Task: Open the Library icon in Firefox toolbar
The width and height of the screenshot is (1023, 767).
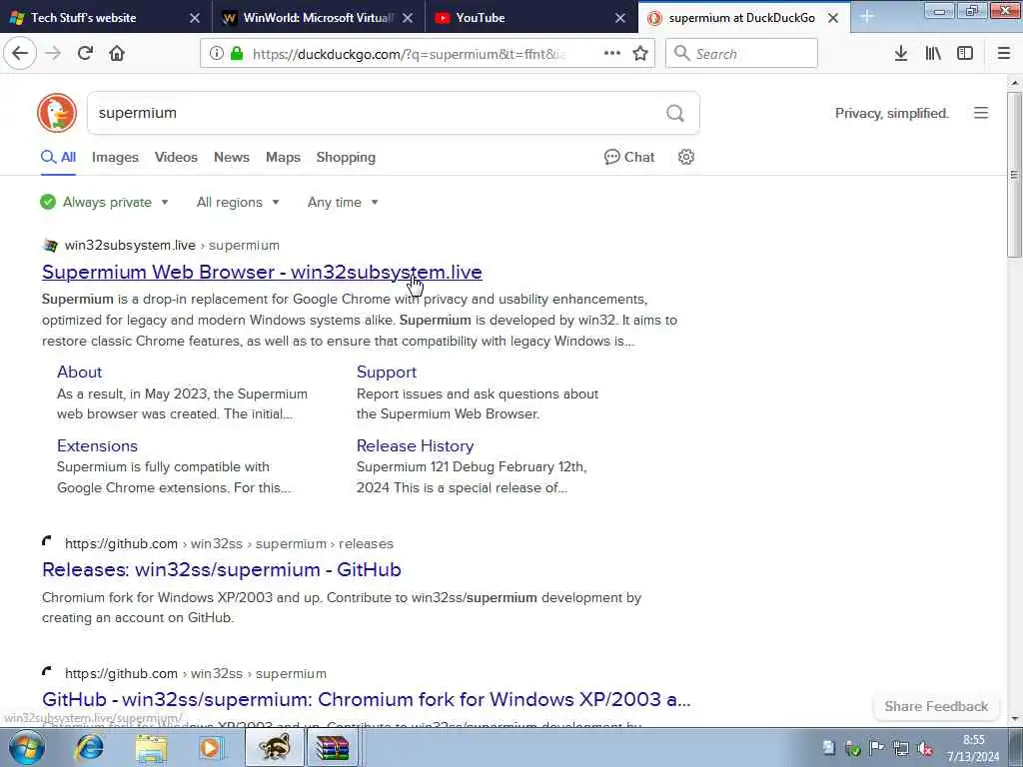Action: pos(933,54)
